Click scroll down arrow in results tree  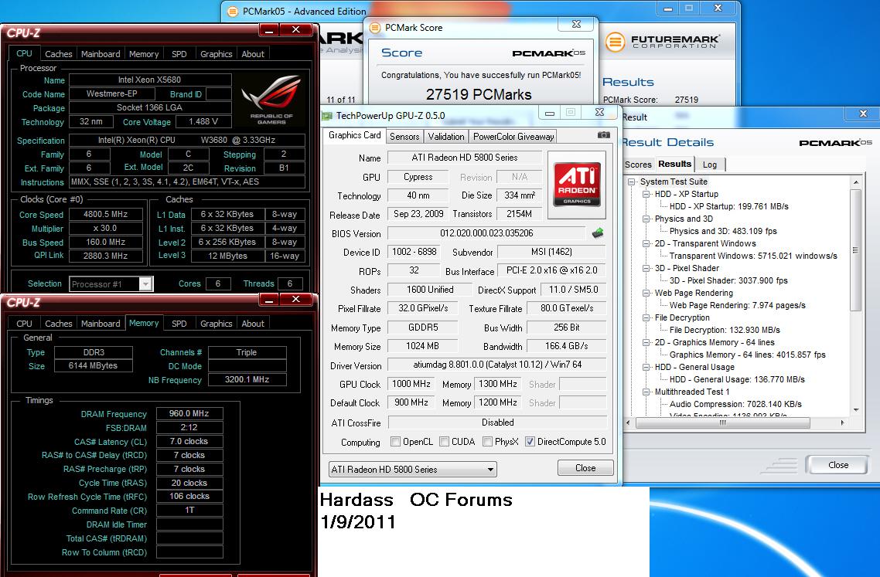(x=856, y=410)
